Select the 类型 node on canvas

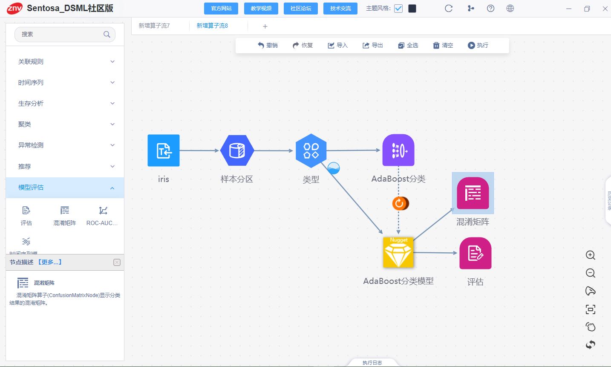tap(311, 150)
